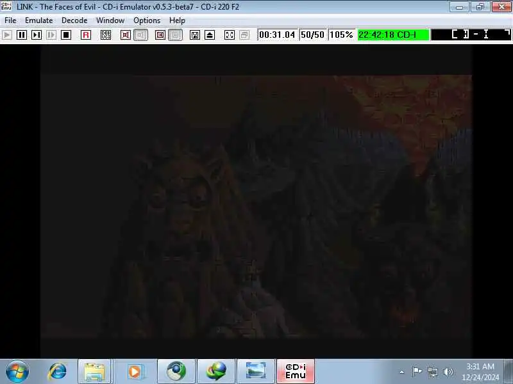Click the 105% speed indicator

coord(341,35)
